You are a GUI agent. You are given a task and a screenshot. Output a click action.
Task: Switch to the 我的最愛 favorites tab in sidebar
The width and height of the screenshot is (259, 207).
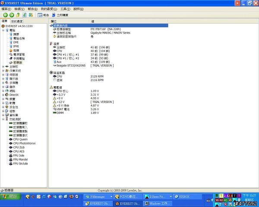click(17, 22)
